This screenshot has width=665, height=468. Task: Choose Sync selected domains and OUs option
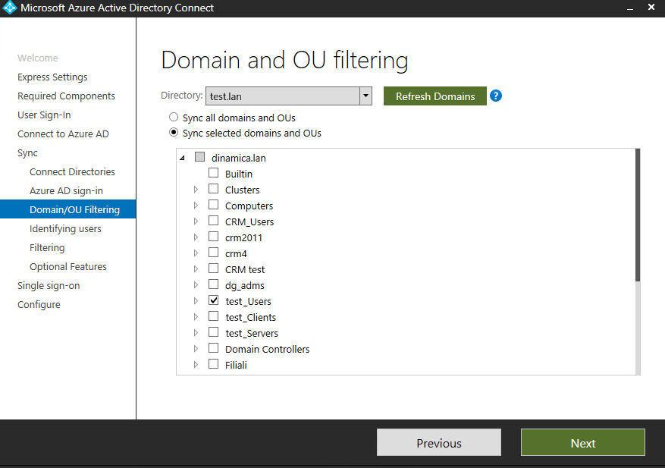pyautogui.click(x=174, y=133)
